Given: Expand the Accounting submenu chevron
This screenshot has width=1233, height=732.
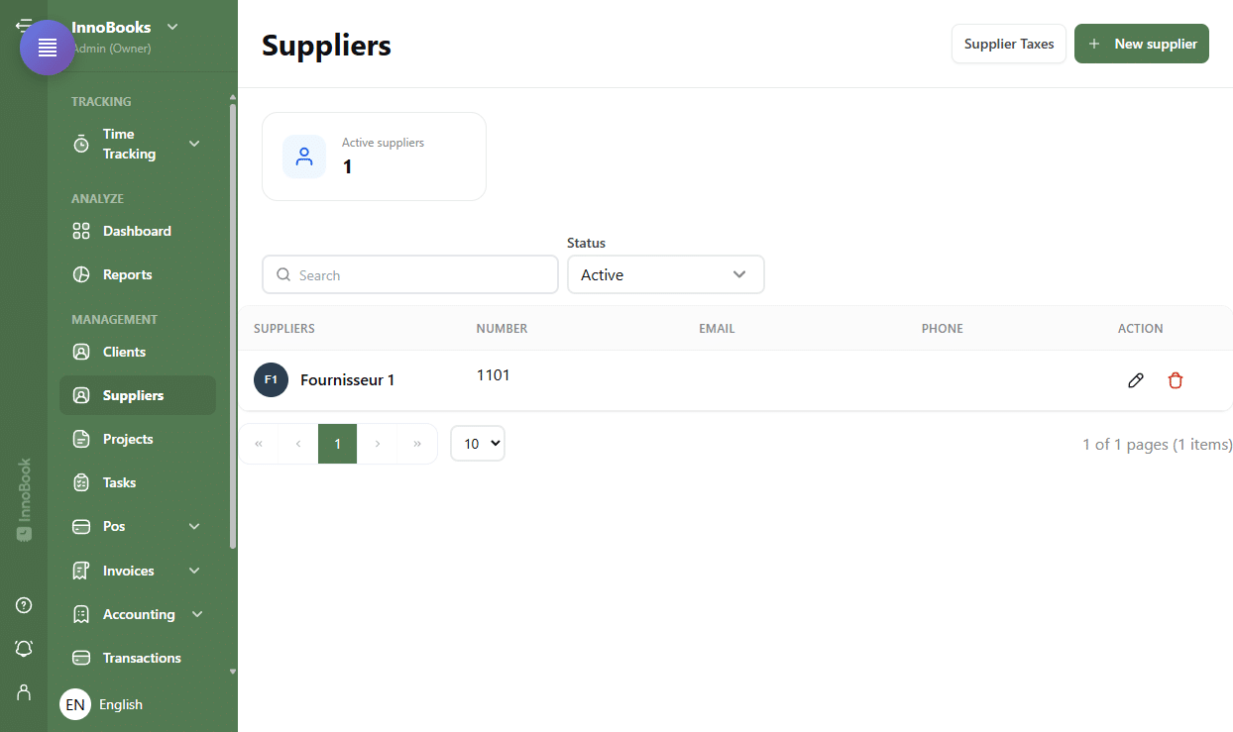Looking at the screenshot, I should [197, 614].
